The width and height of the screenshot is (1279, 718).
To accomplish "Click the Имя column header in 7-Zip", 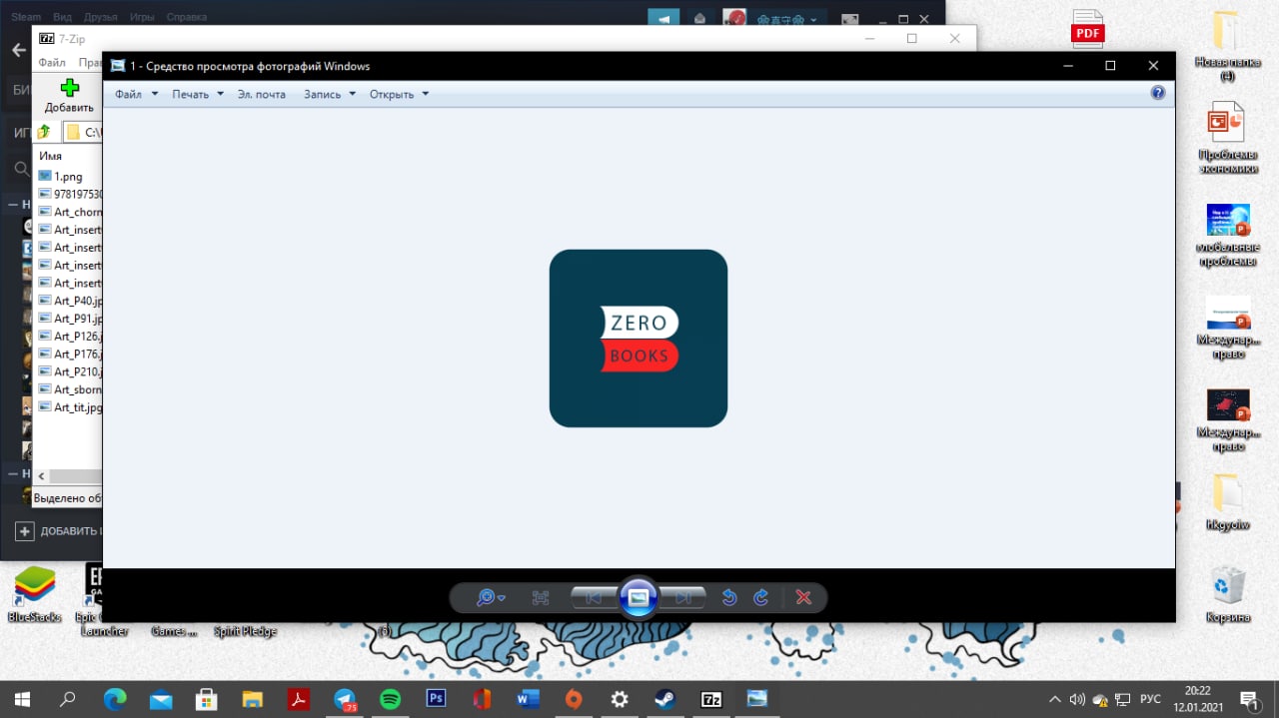I will [50, 156].
